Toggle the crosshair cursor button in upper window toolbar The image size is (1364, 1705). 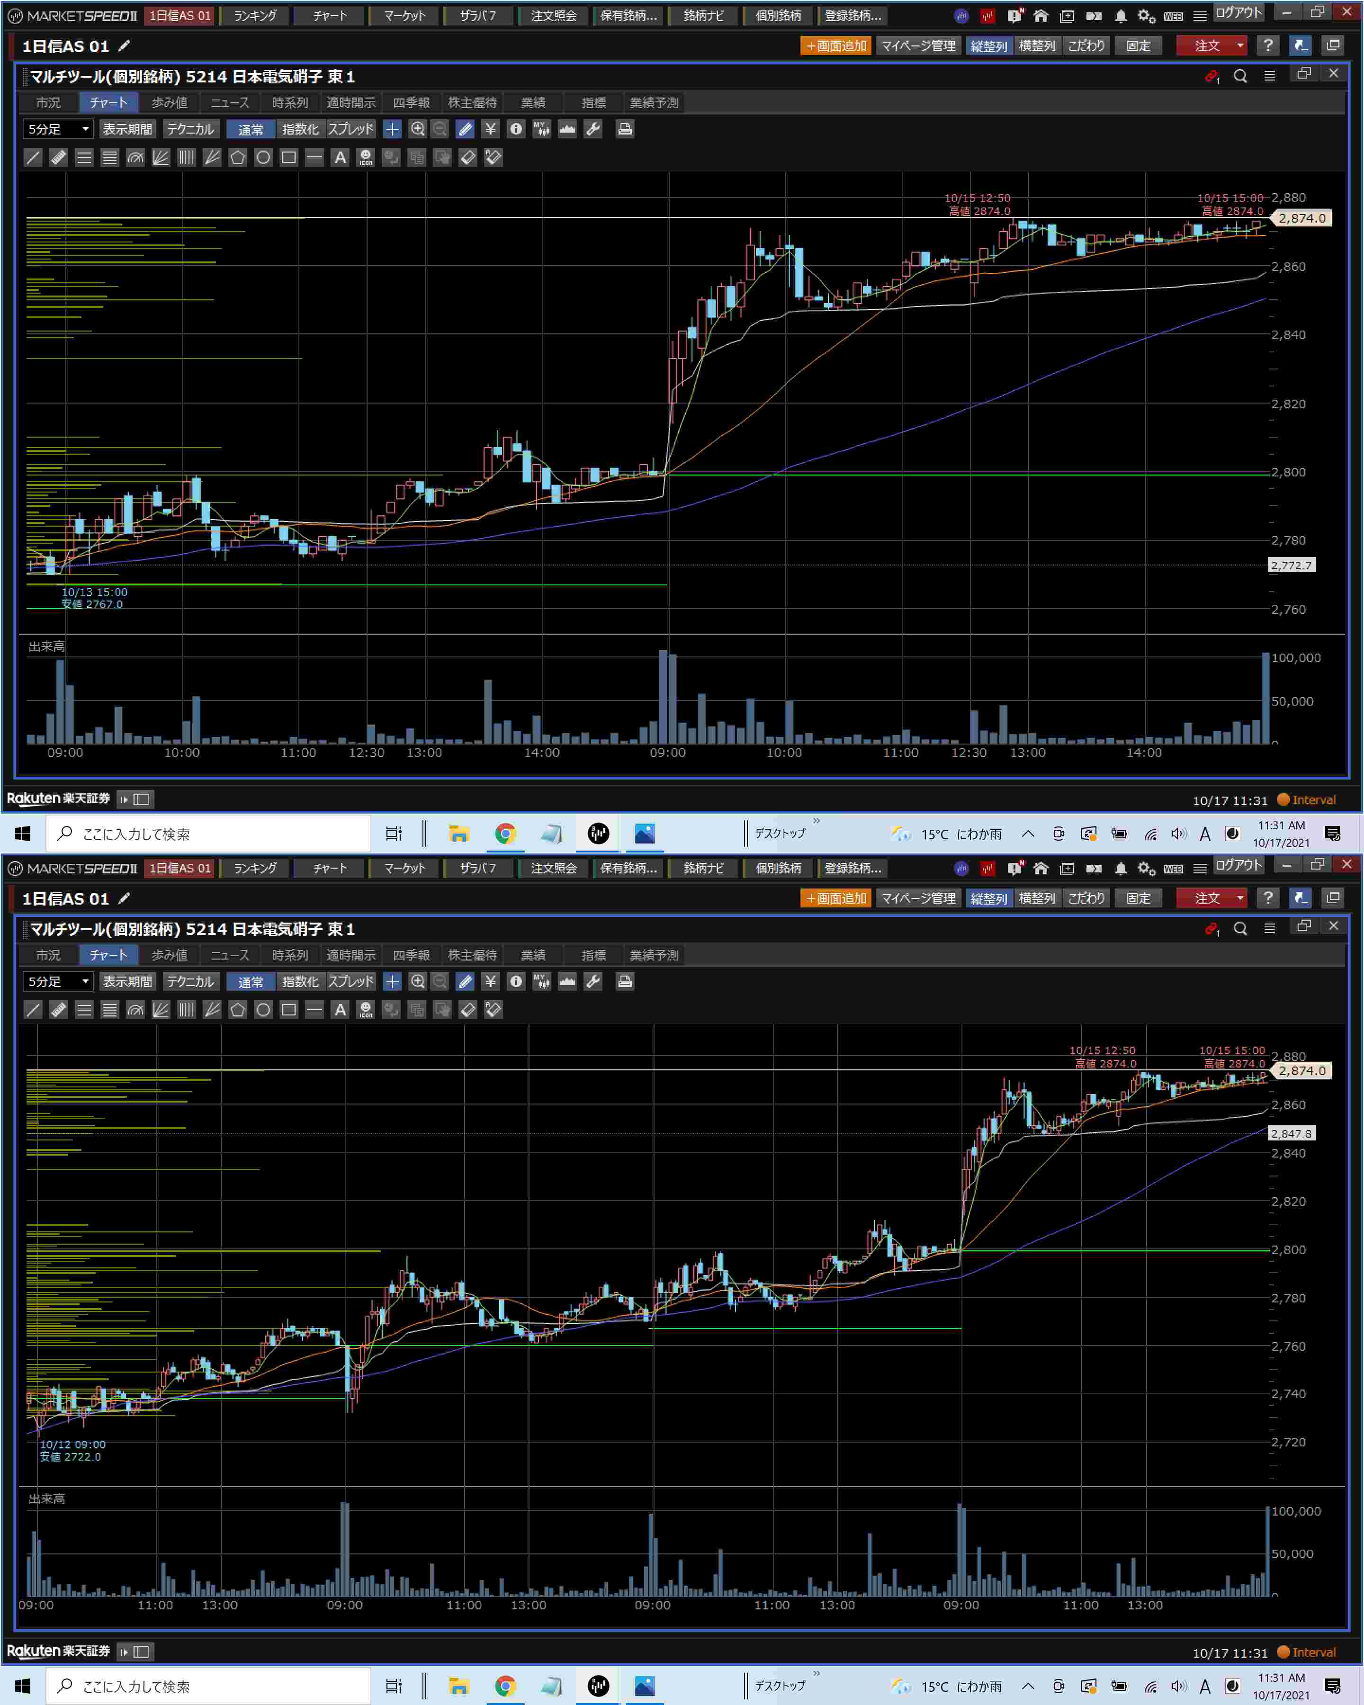(x=392, y=129)
